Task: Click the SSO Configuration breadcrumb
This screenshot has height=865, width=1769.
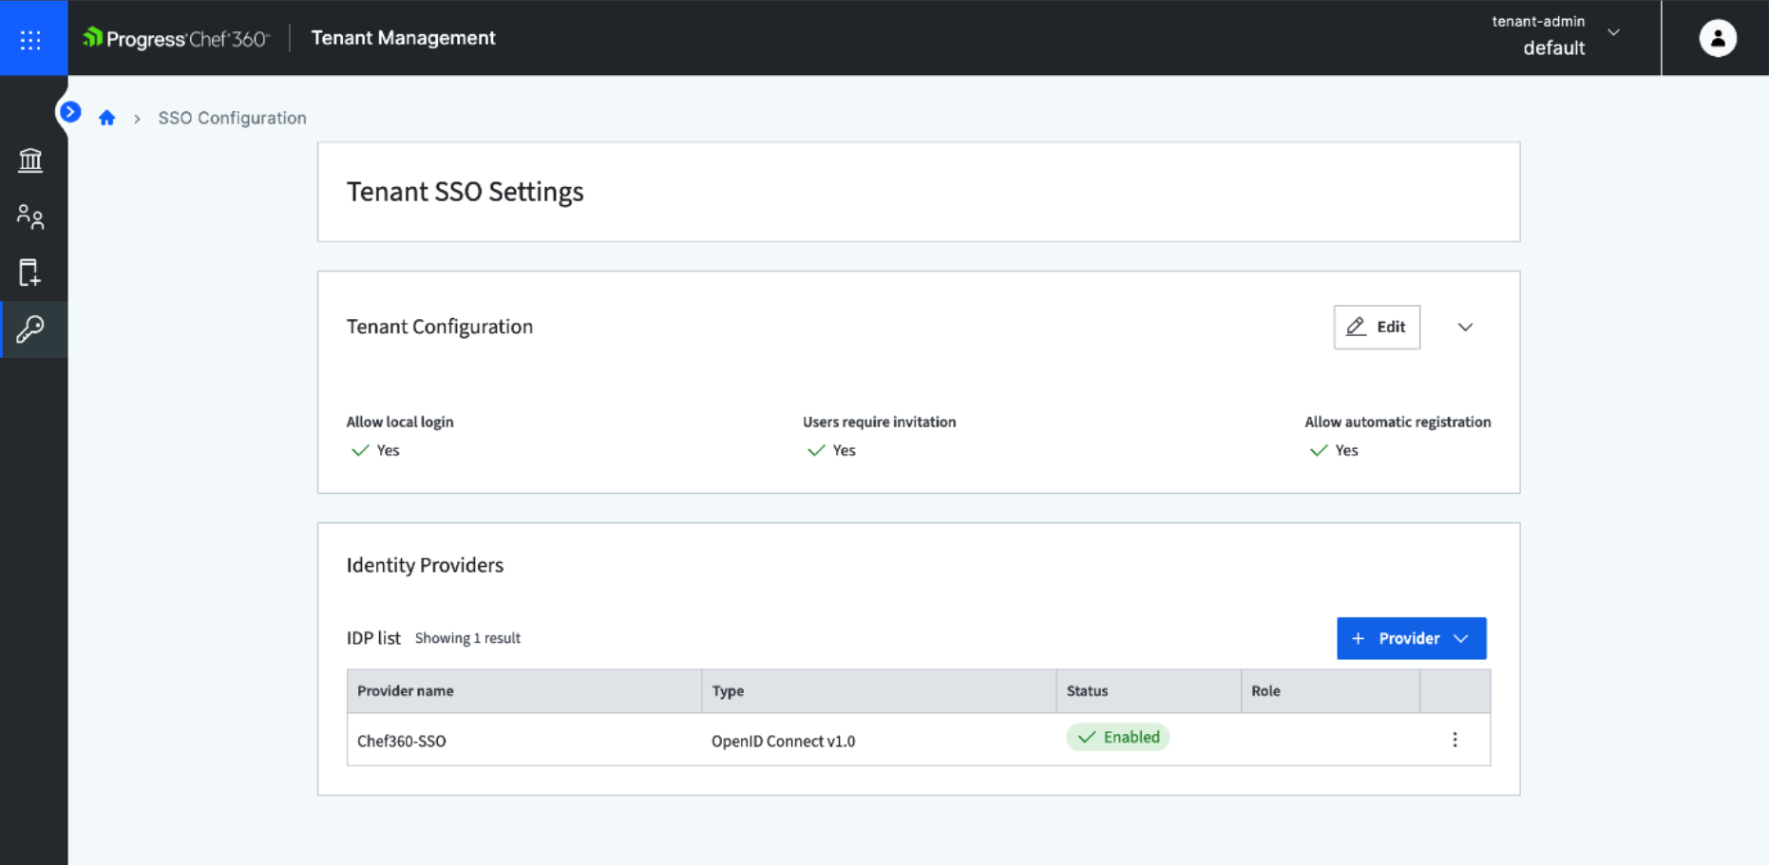Action: pos(232,118)
